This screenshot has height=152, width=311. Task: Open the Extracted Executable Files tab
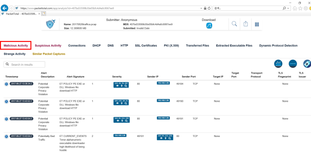pos(234,46)
